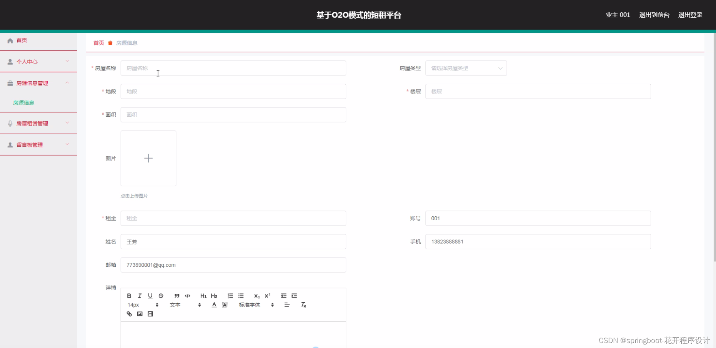This screenshot has width=716, height=348.
Task: Apply subscript formatting
Action: click(x=256, y=296)
